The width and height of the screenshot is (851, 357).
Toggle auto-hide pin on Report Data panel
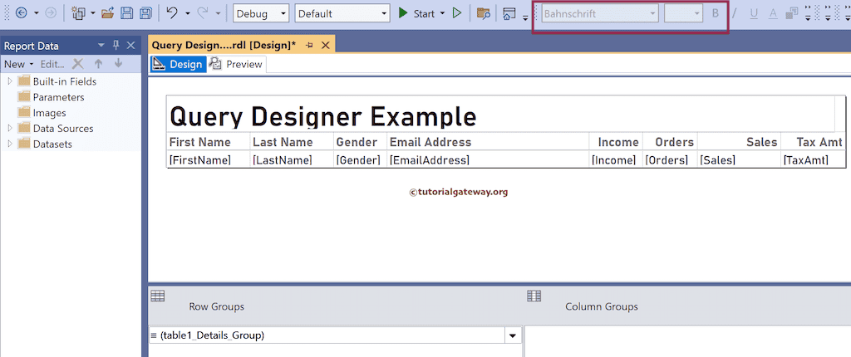click(x=116, y=46)
